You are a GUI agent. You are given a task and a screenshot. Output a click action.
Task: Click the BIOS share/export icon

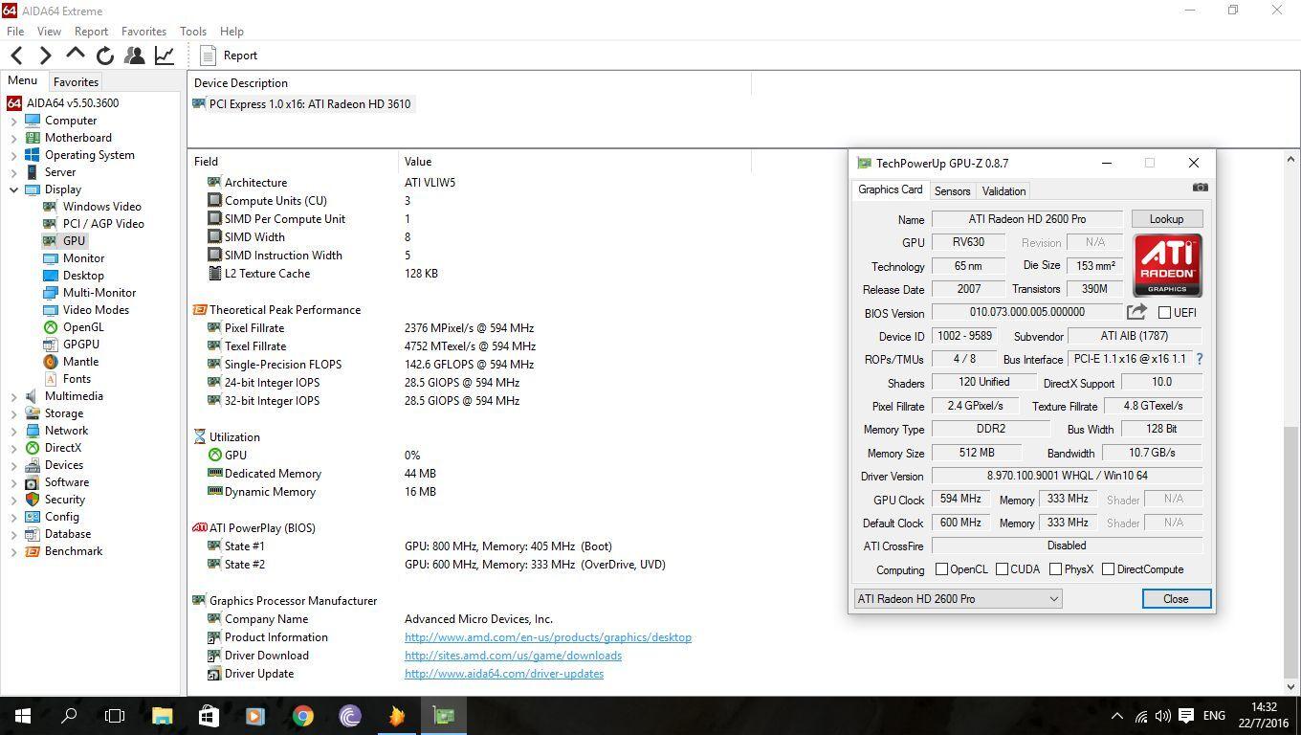click(1136, 312)
